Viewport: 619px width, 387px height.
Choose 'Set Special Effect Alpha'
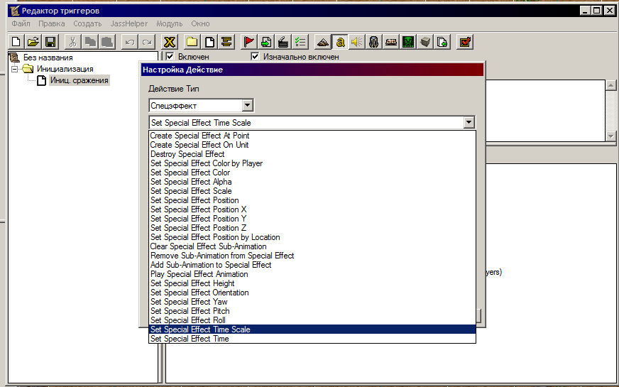pos(312,182)
